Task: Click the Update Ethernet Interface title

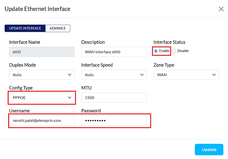Action: click(x=37, y=9)
